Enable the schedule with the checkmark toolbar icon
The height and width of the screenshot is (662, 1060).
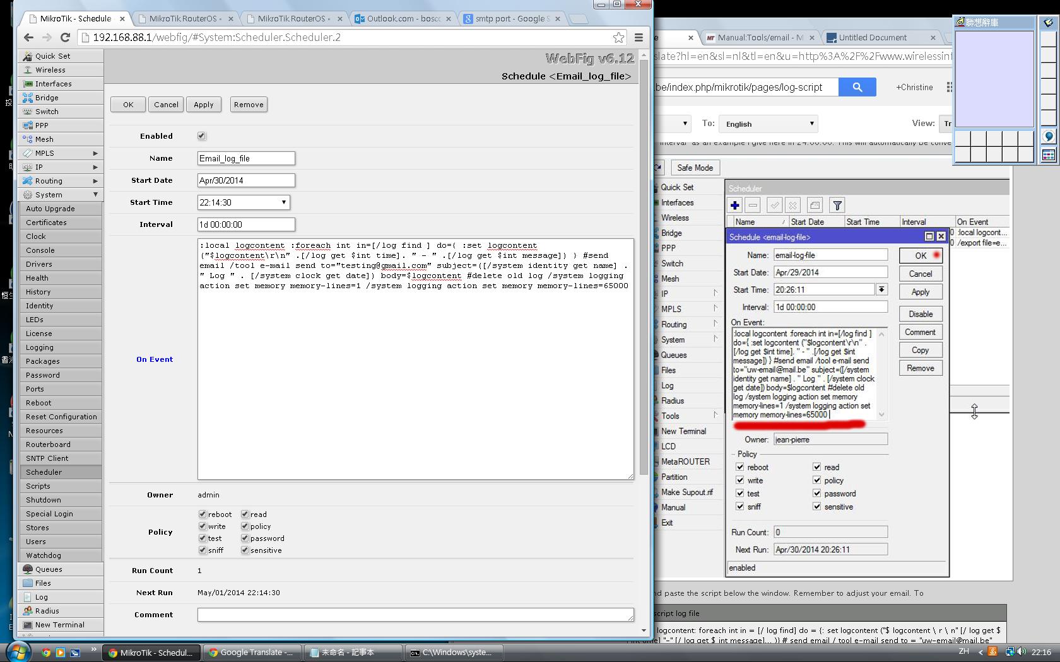click(775, 205)
